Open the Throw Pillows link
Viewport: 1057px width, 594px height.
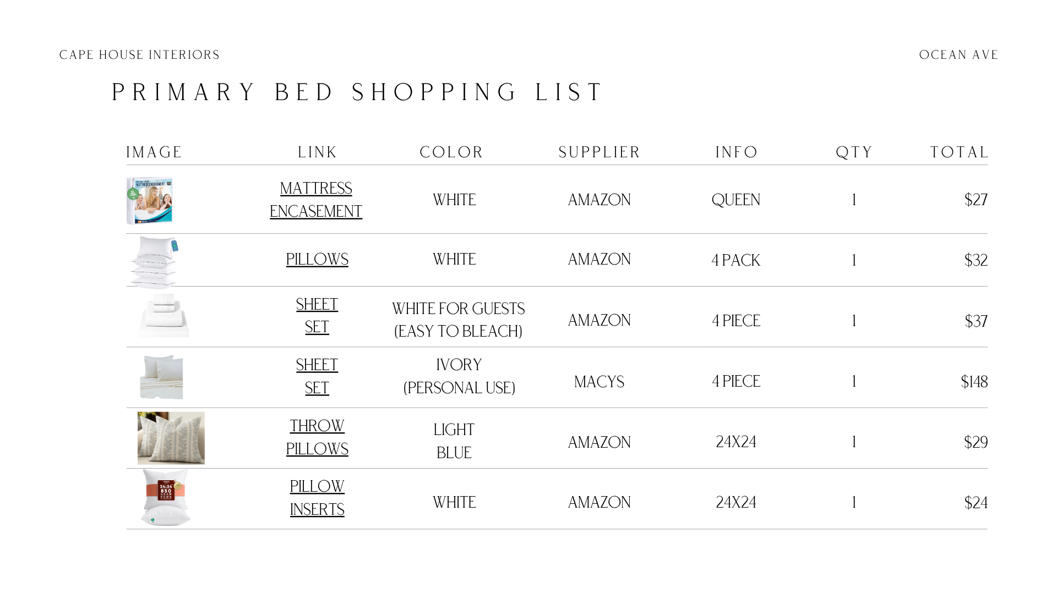tap(317, 438)
